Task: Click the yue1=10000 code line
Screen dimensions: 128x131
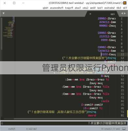Action: coord(108,26)
